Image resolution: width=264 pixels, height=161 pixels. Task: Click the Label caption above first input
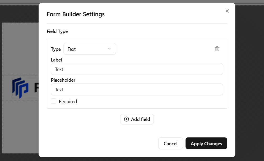(x=56, y=60)
